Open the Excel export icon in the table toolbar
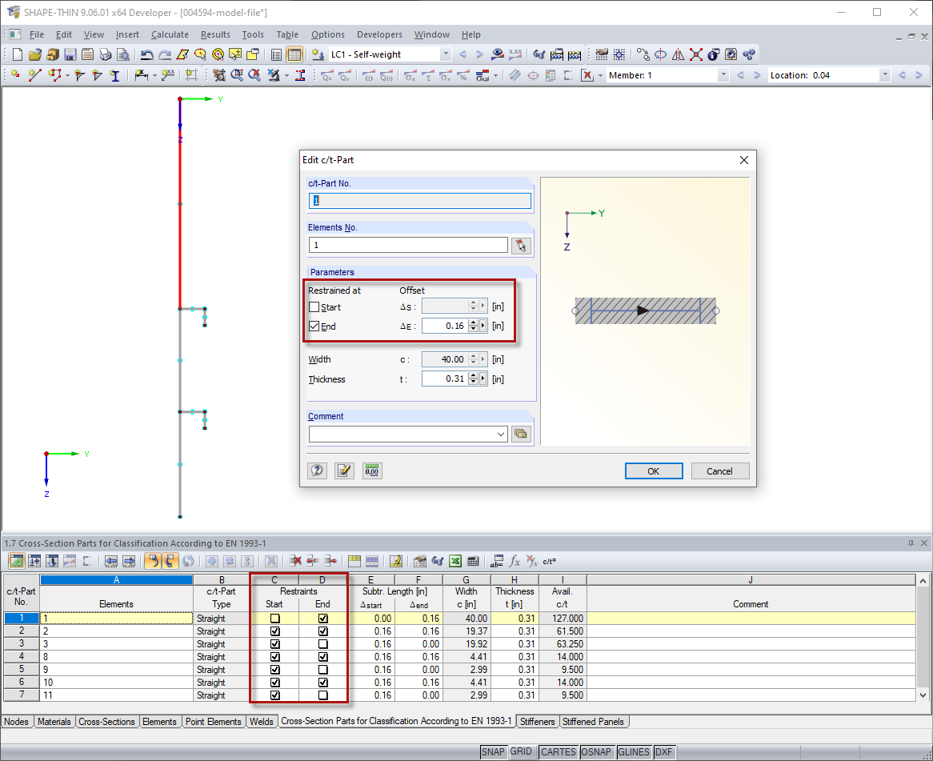 click(x=455, y=561)
